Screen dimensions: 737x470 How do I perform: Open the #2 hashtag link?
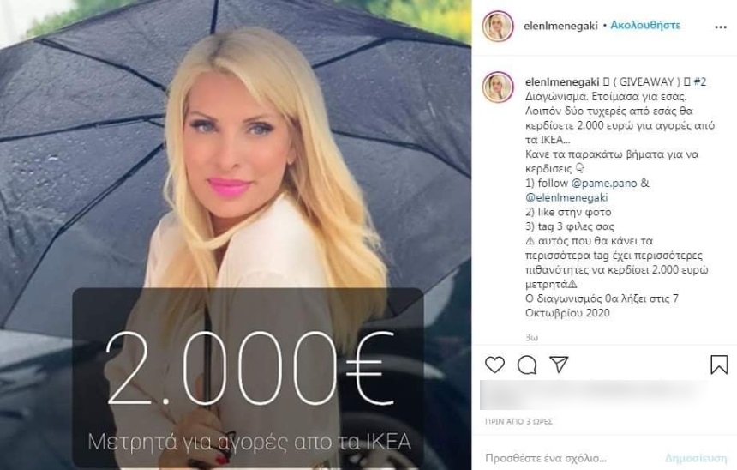pos(700,81)
